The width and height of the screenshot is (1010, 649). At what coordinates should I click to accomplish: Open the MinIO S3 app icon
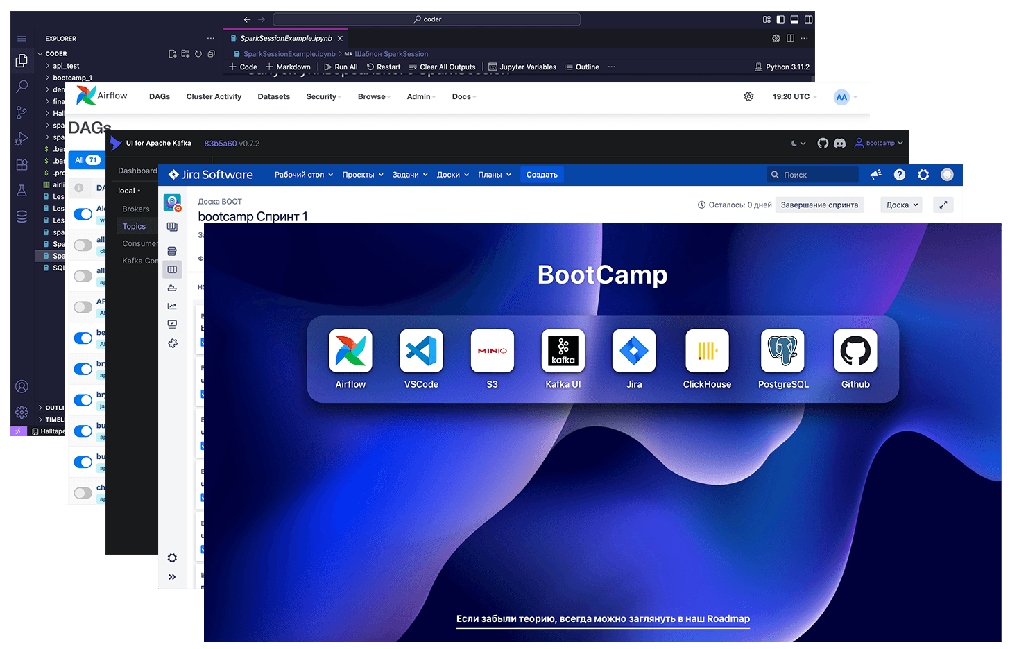pyautogui.click(x=492, y=352)
